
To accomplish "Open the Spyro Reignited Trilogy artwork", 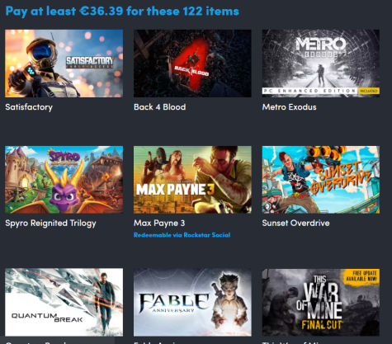I will pyautogui.click(x=64, y=180).
